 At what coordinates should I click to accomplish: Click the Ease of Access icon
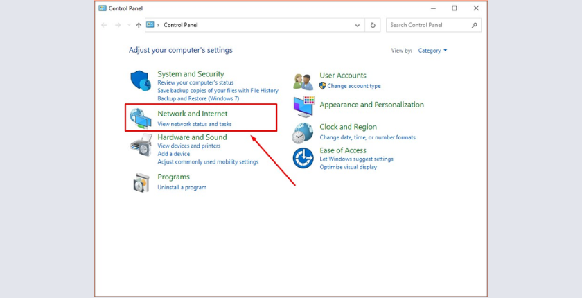click(x=303, y=158)
